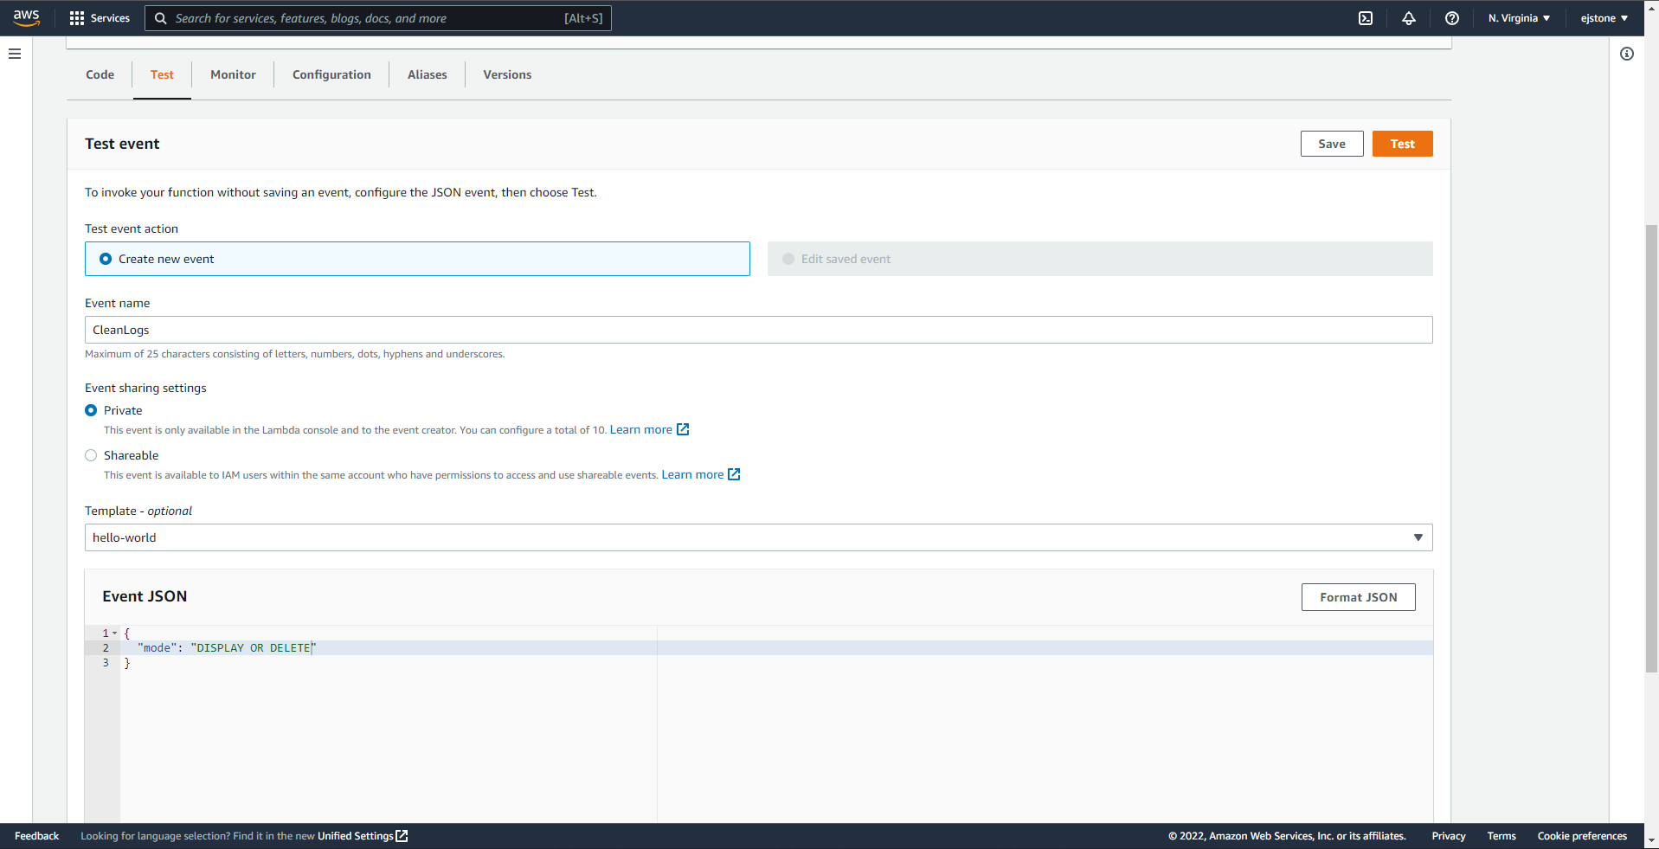This screenshot has width=1659, height=849.
Task: Click the Event name field with CleanLogs
Action: coord(758,330)
